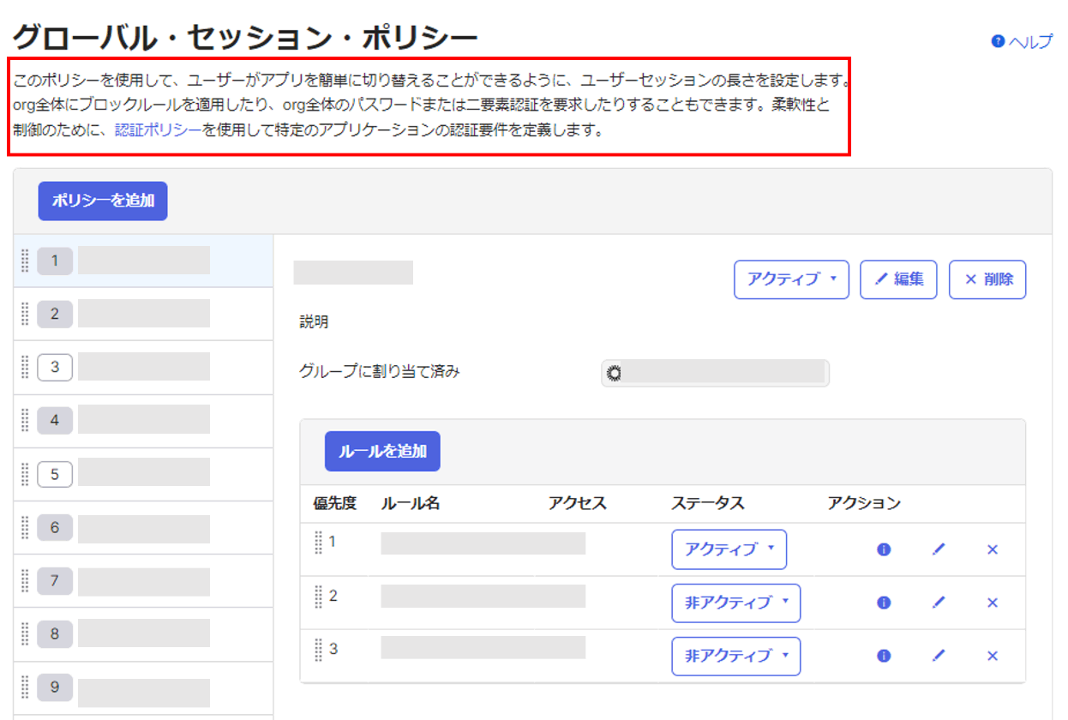Viewport: 1068px width, 720px height.
Task: Open the ヘルプ help link
Action: click(x=1022, y=42)
